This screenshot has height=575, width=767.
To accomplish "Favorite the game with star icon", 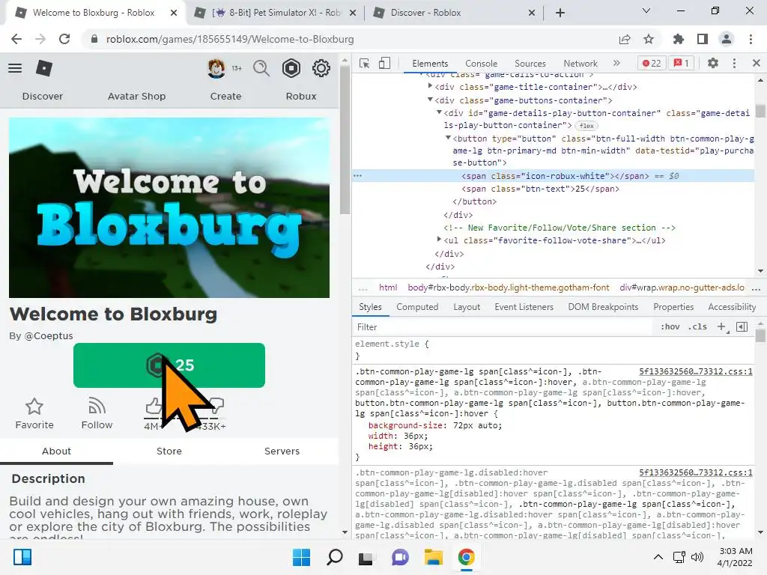I will [34, 407].
